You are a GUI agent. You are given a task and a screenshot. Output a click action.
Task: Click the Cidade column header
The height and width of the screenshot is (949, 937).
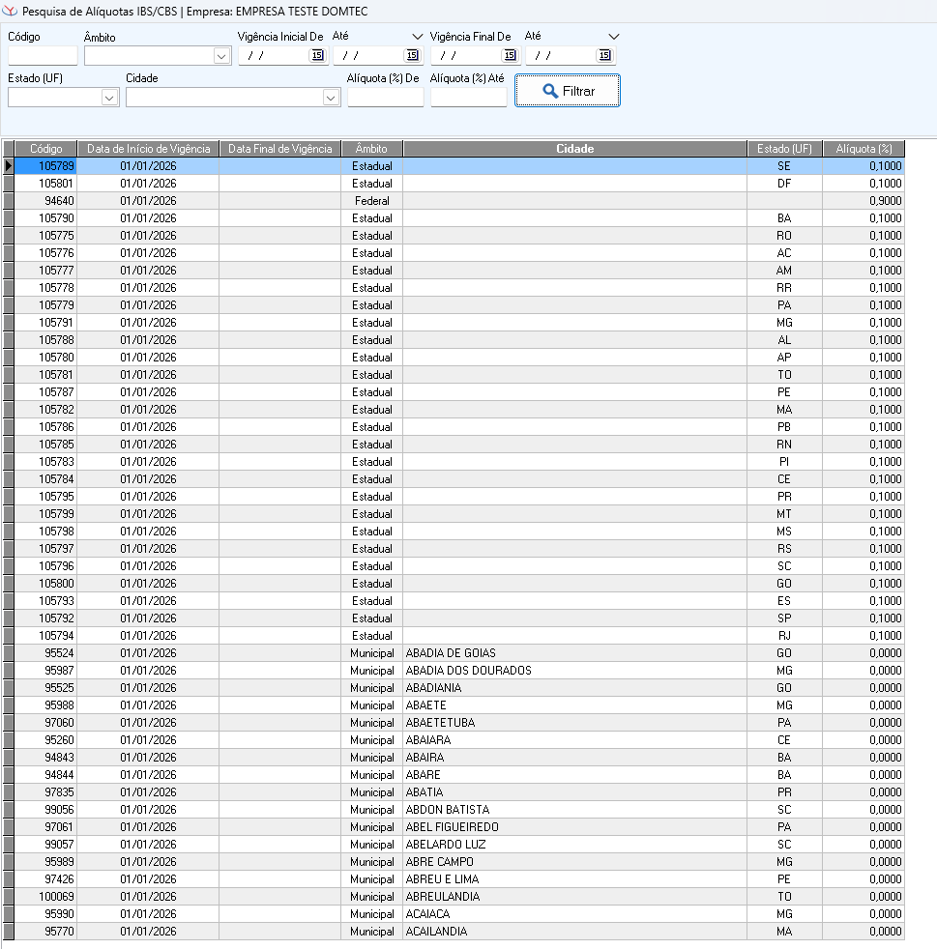click(x=574, y=149)
